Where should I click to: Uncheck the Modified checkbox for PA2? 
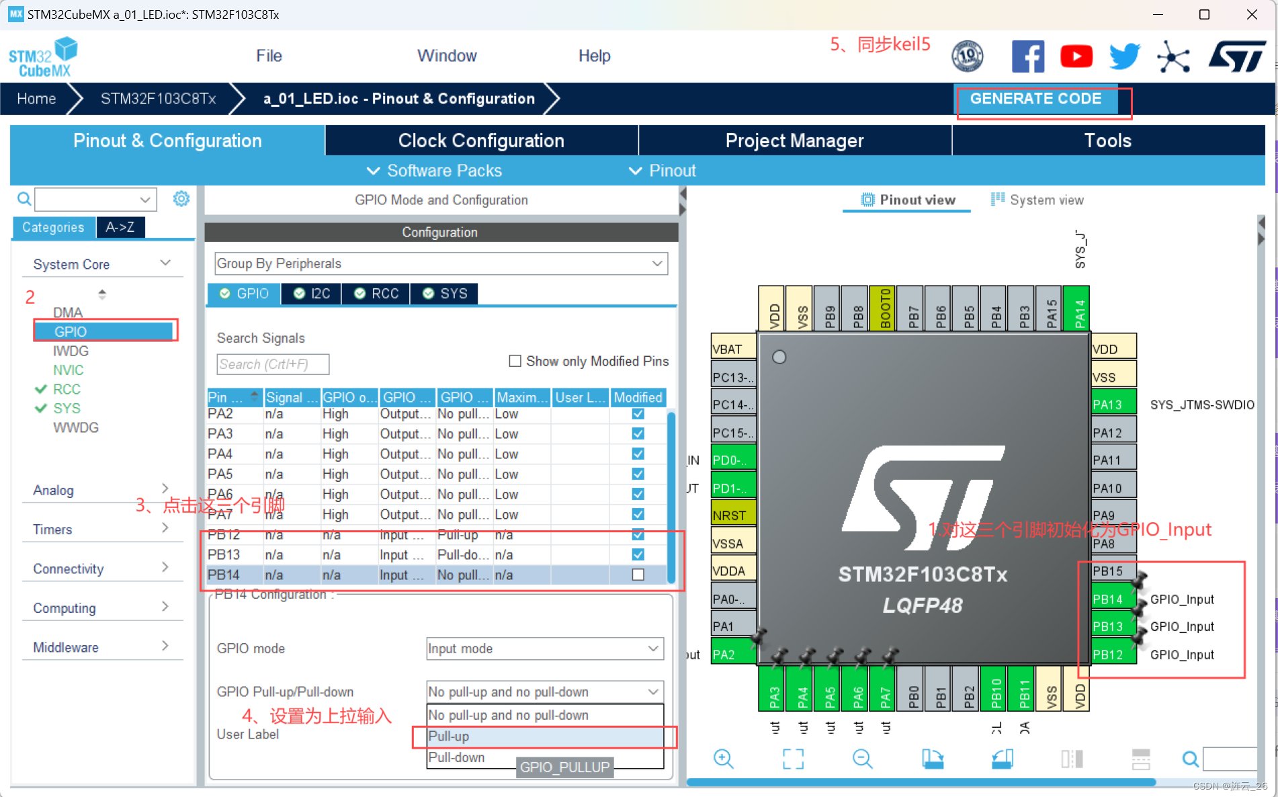click(637, 414)
